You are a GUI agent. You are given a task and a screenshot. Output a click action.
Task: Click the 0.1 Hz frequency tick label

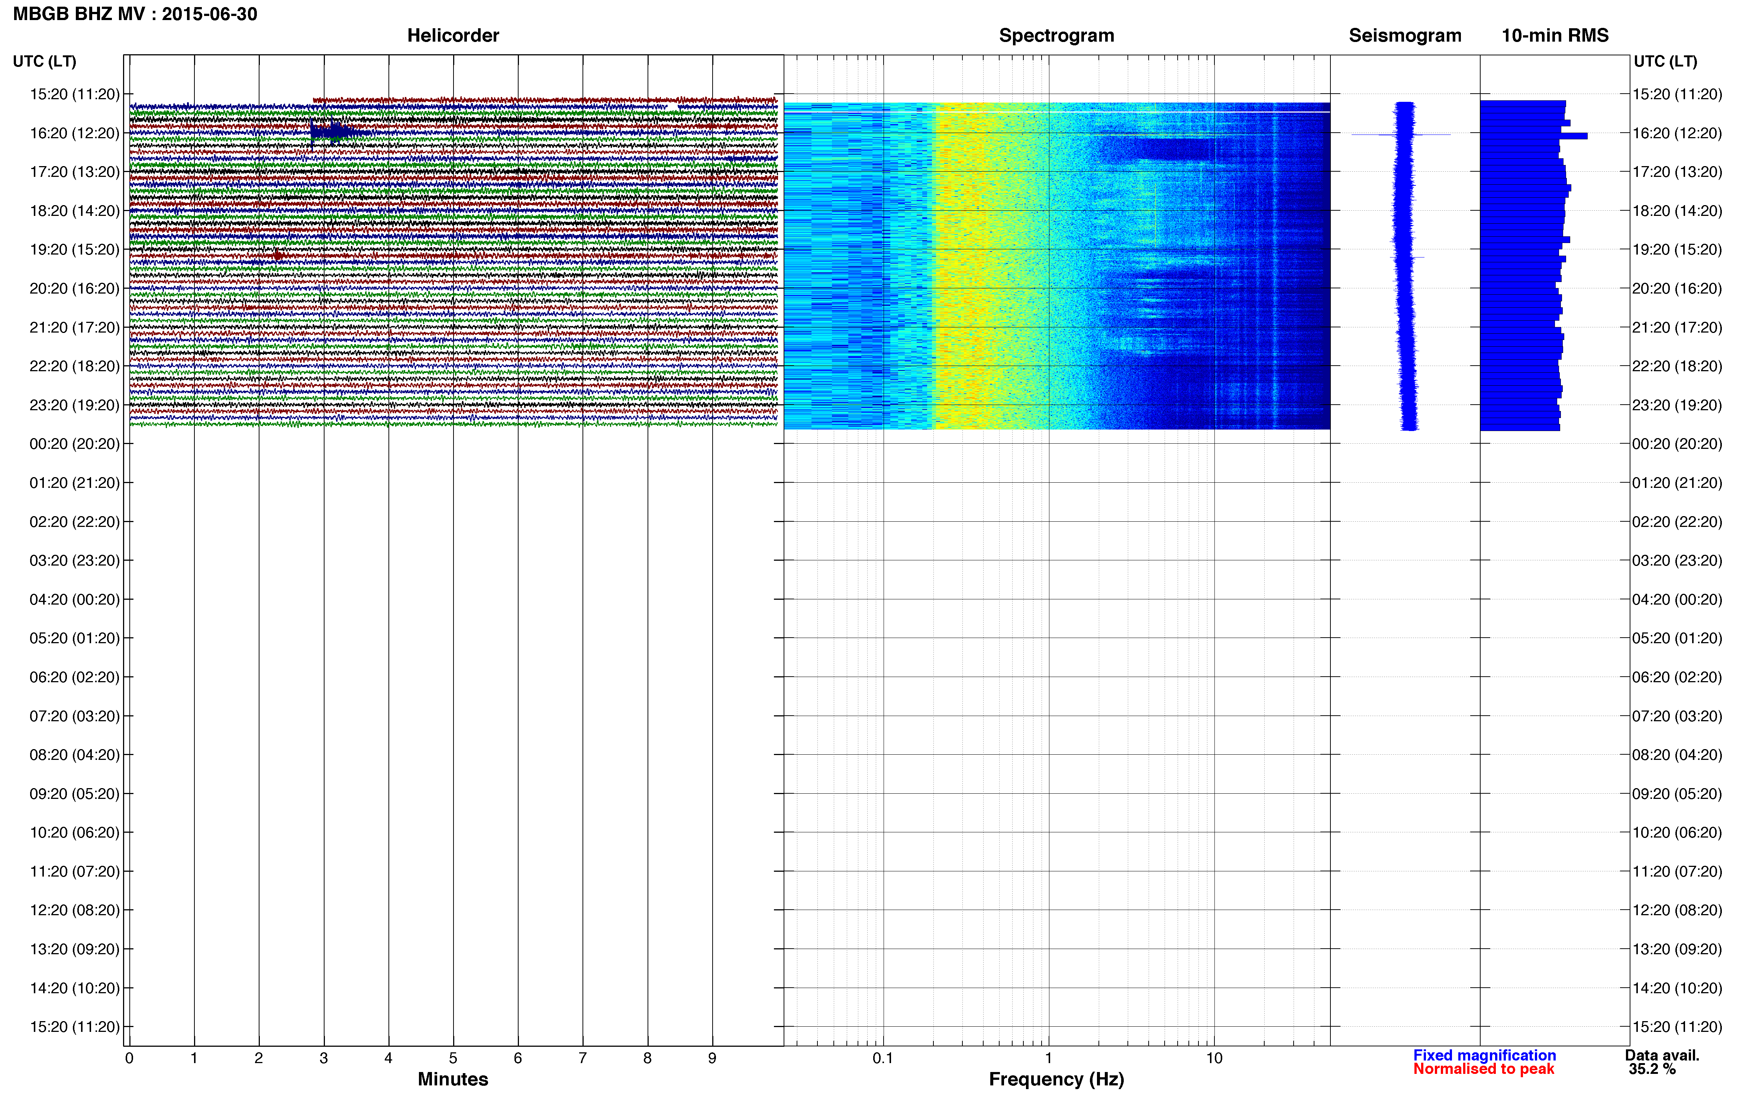883,1058
